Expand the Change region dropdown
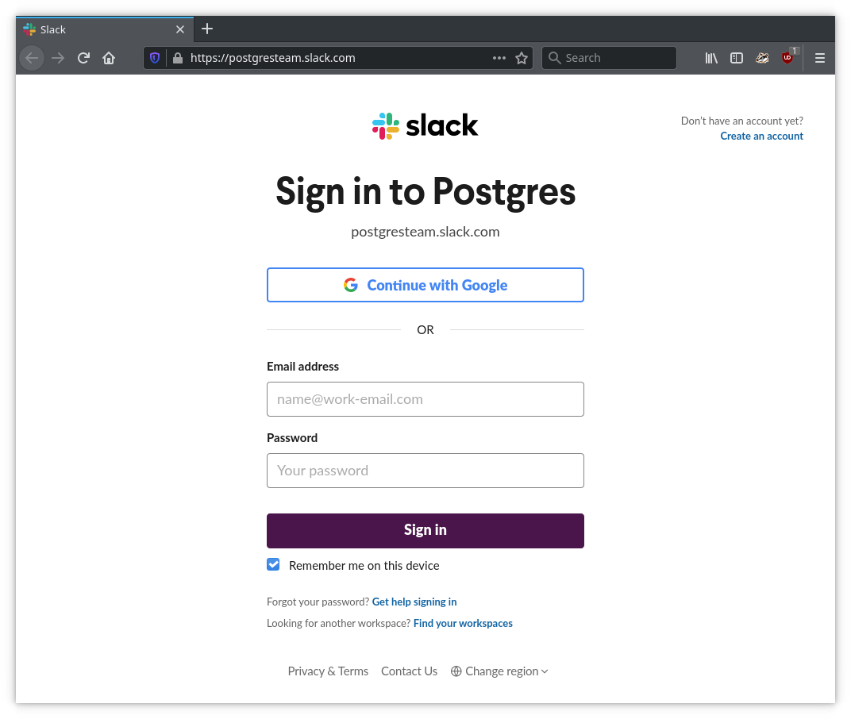The width and height of the screenshot is (851, 719). click(x=499, y=671)
